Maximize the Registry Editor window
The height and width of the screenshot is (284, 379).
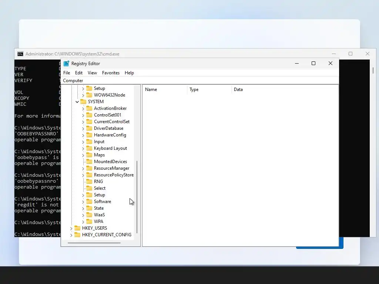click(313, 63)
